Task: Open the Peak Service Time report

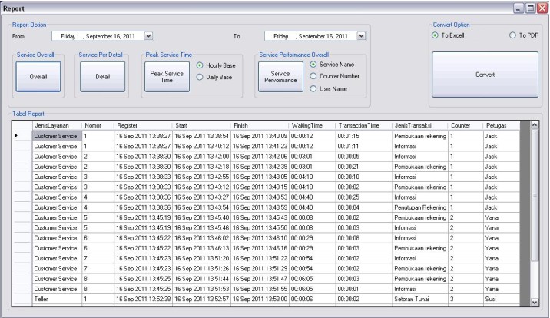Action: pos(167,77)
